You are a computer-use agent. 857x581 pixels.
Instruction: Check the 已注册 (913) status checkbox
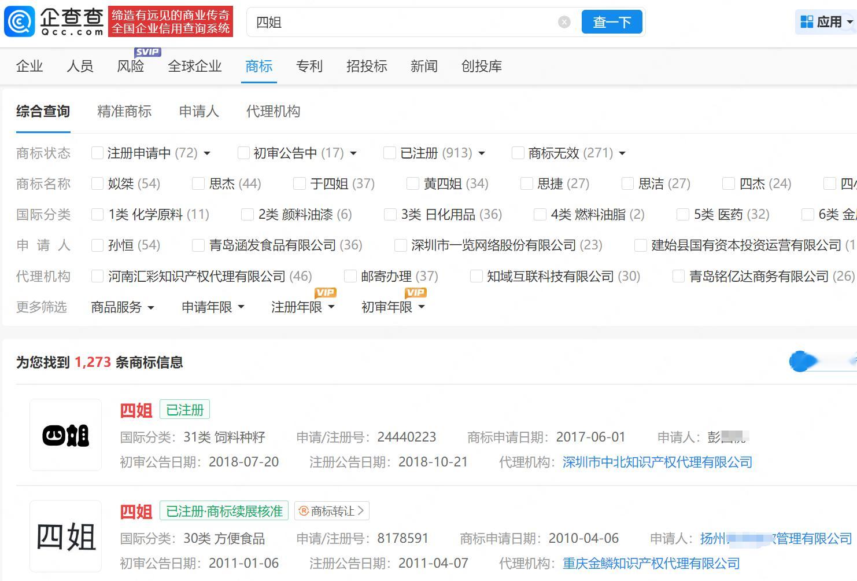coord(390,153)
